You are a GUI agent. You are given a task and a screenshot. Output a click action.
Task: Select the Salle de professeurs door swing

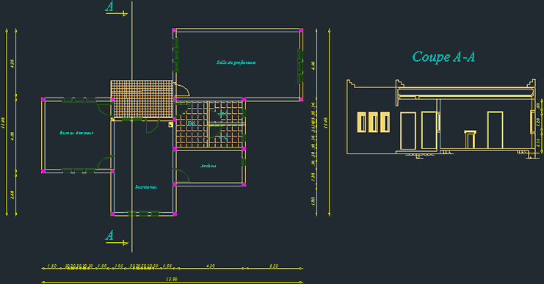[182, 90]
